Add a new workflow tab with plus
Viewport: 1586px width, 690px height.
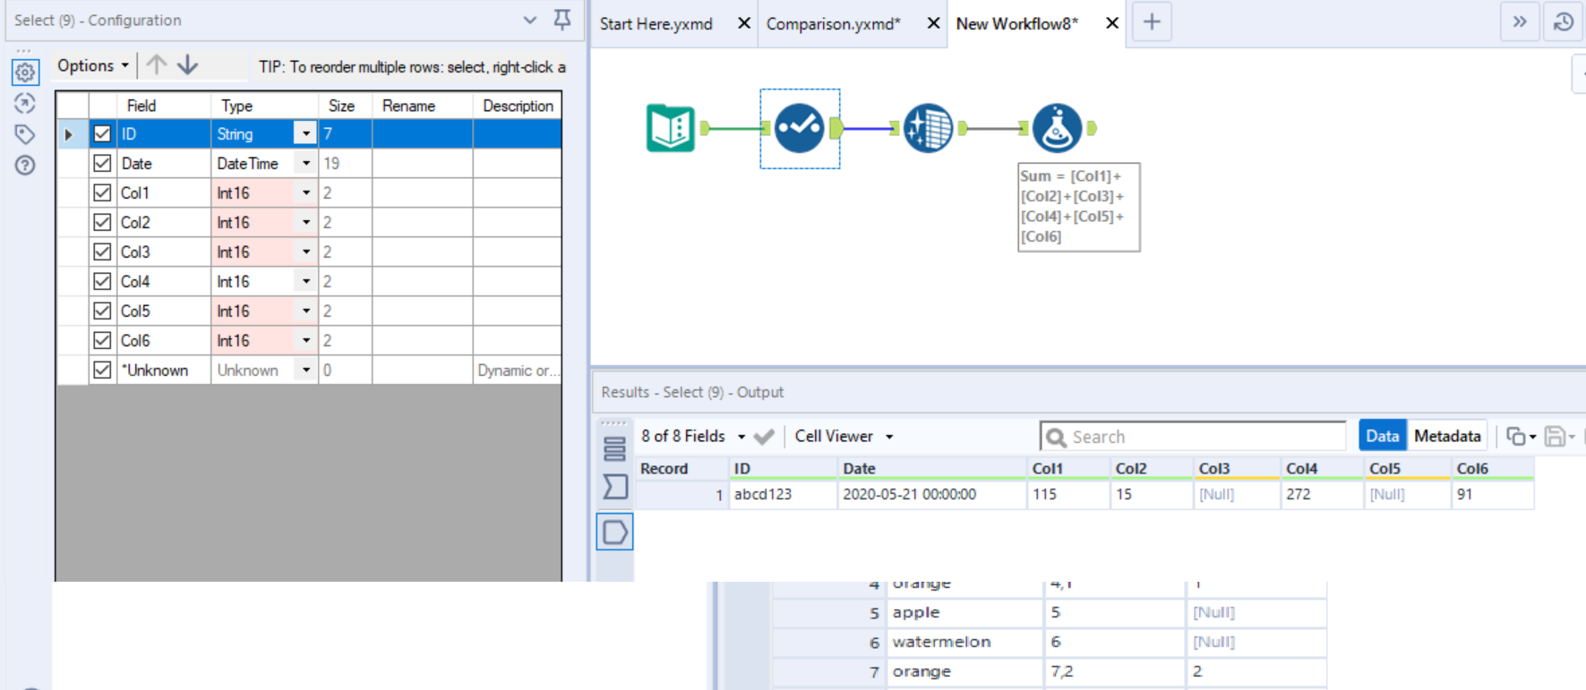(x=1152, y=22)
